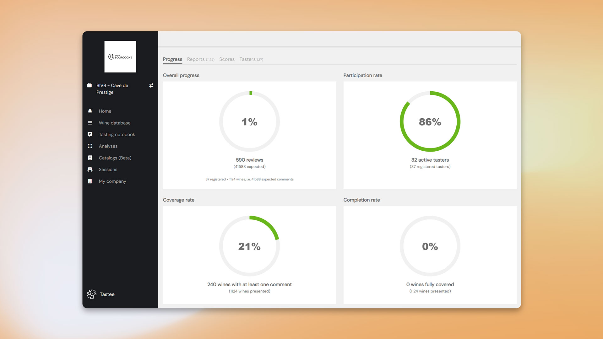Open the Sessions sidebar entry
The width and height of the screenshot is (603, 339).
pyautogui.click(x=108, y=169)
